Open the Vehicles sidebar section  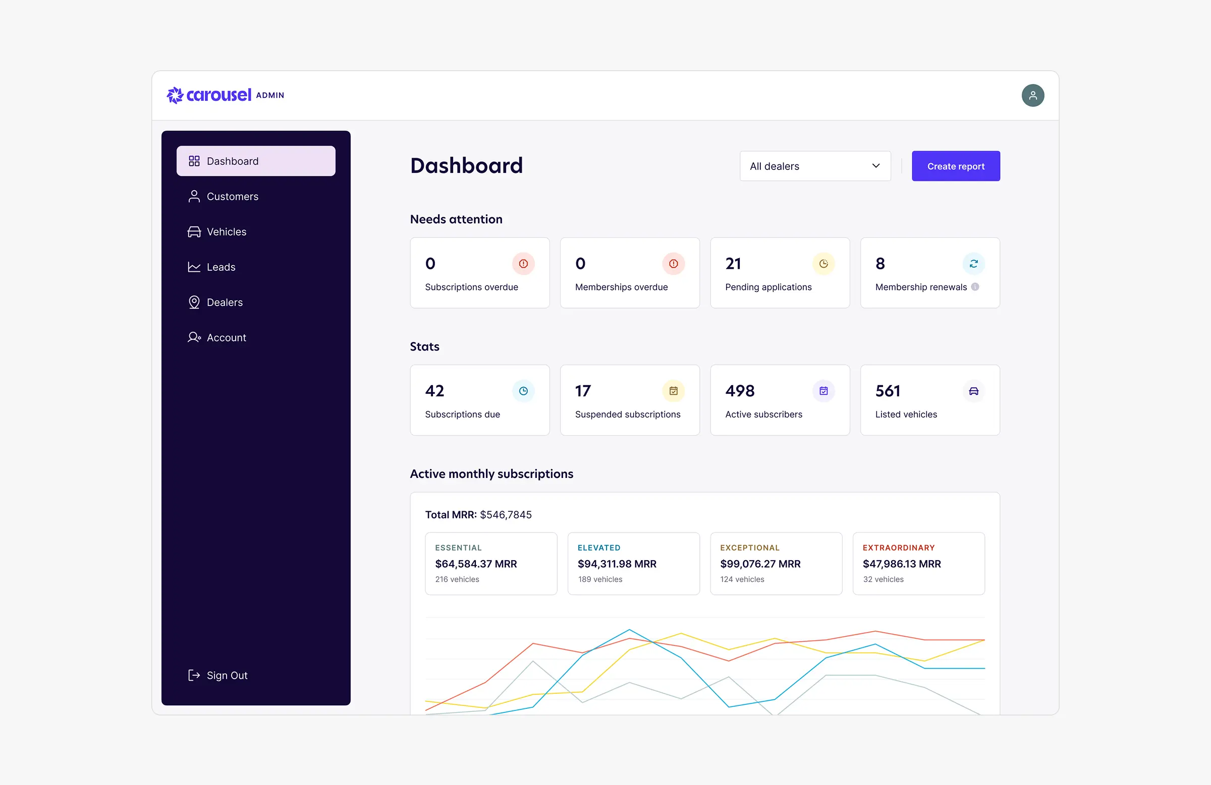[226, 232]
